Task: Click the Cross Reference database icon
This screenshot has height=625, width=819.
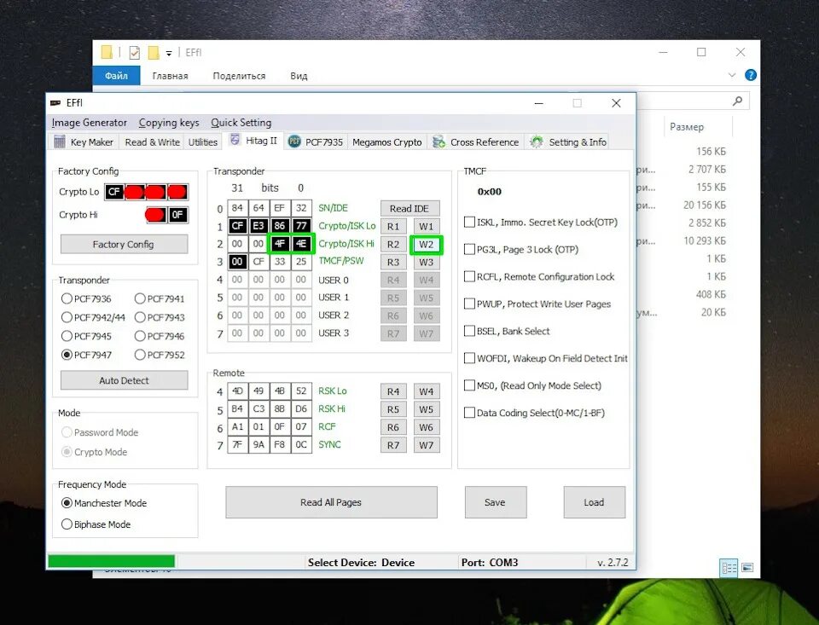Action: coord(439,142)
